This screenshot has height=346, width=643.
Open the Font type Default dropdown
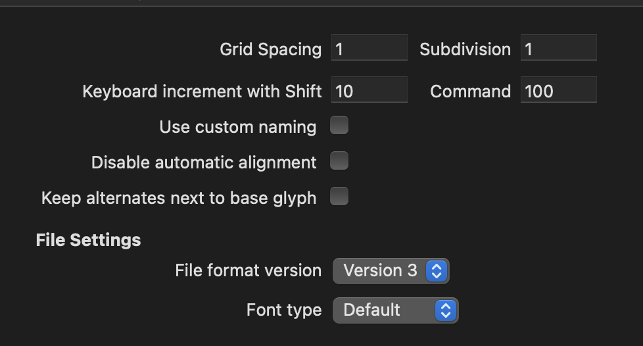[395, 310]
